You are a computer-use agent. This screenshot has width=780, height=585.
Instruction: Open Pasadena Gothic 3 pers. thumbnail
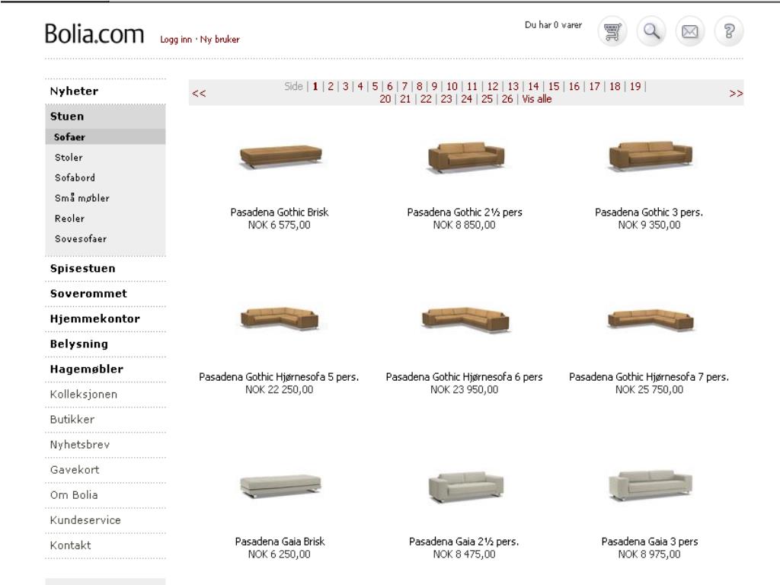651,156
